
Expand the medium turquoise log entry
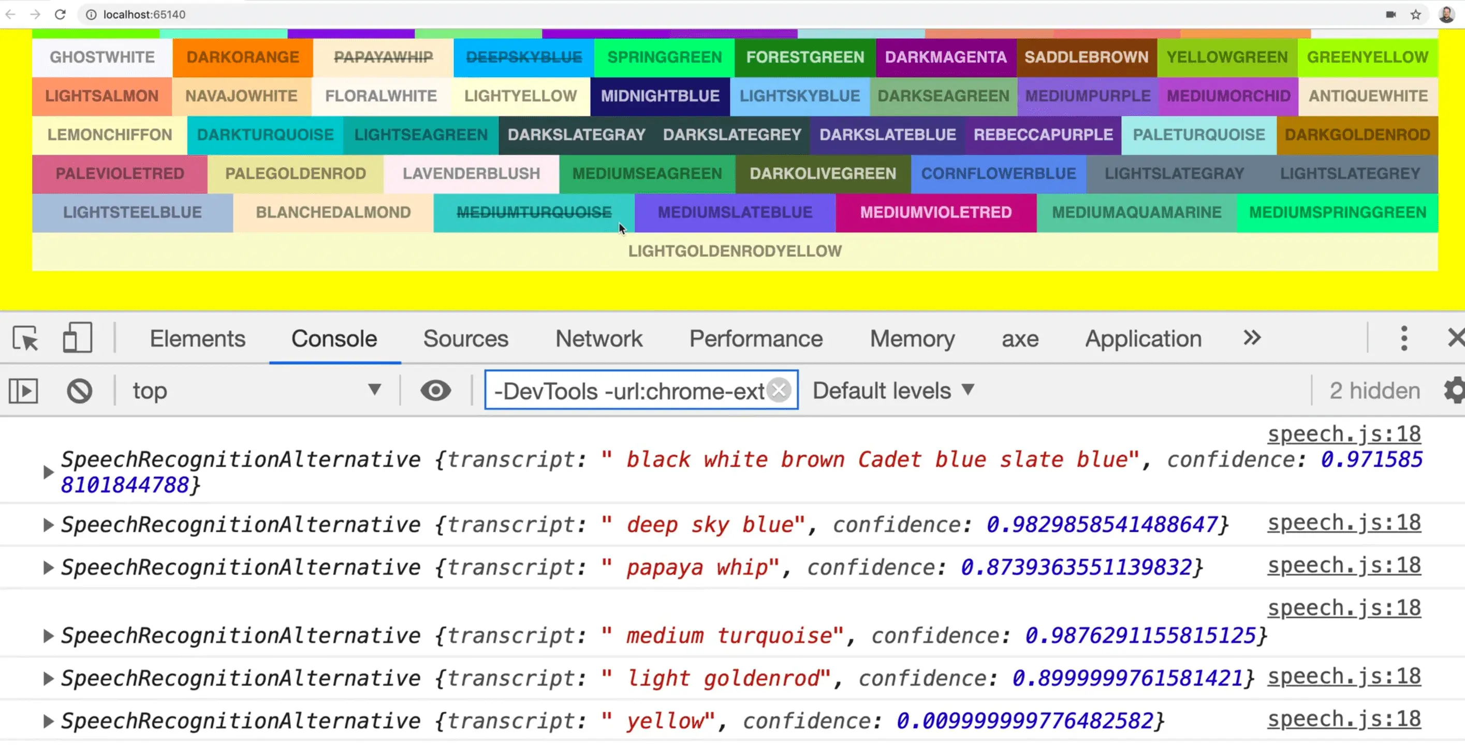(48, 635)
